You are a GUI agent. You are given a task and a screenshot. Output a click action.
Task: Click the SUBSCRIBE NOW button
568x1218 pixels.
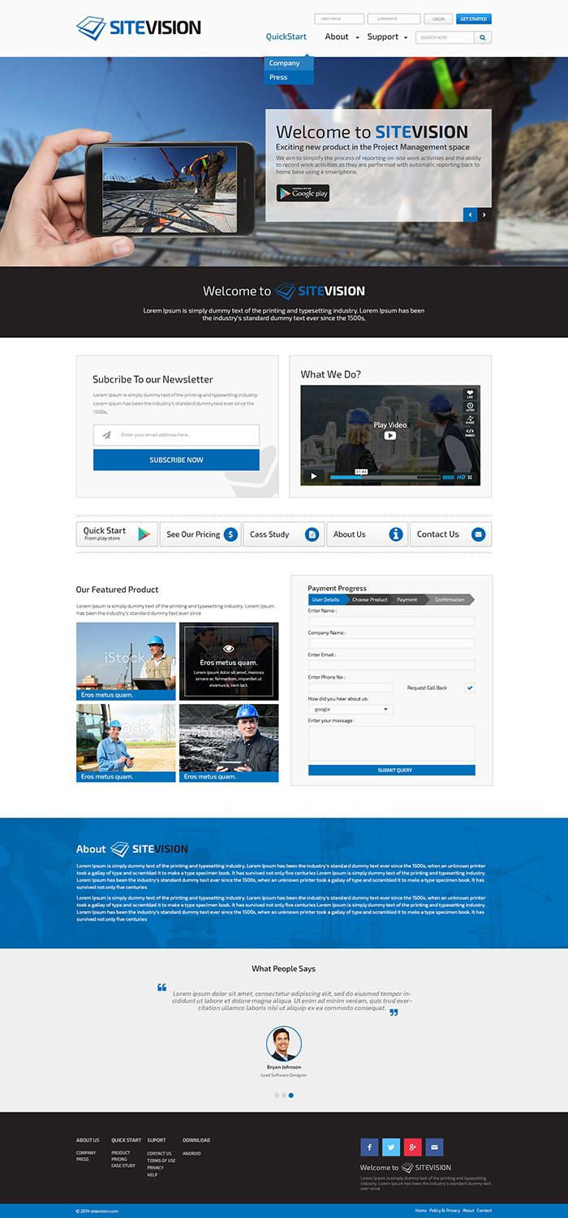[176, 460]
